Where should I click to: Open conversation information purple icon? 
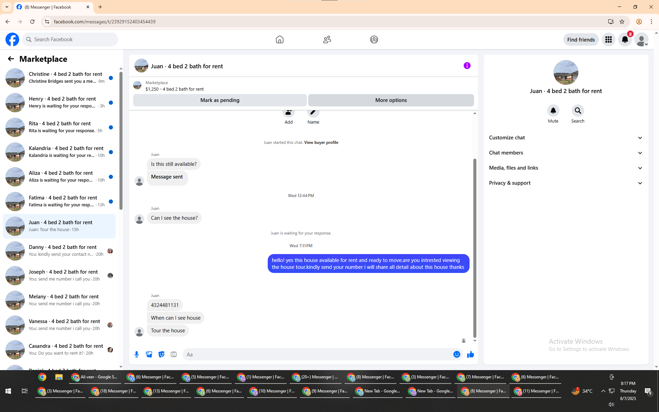coord(467,66)
